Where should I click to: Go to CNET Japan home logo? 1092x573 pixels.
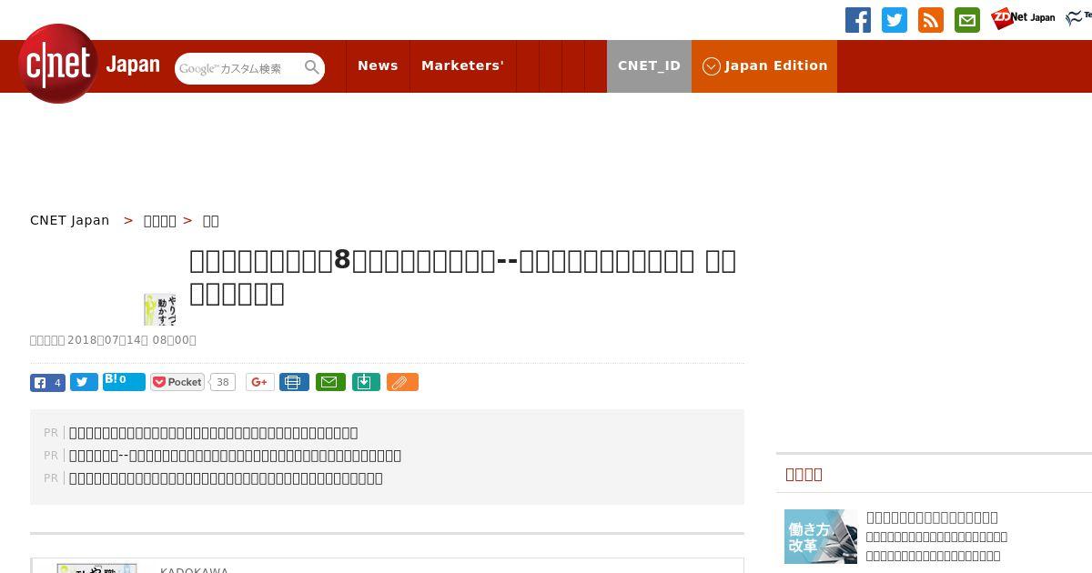click(x=89, y=64)
